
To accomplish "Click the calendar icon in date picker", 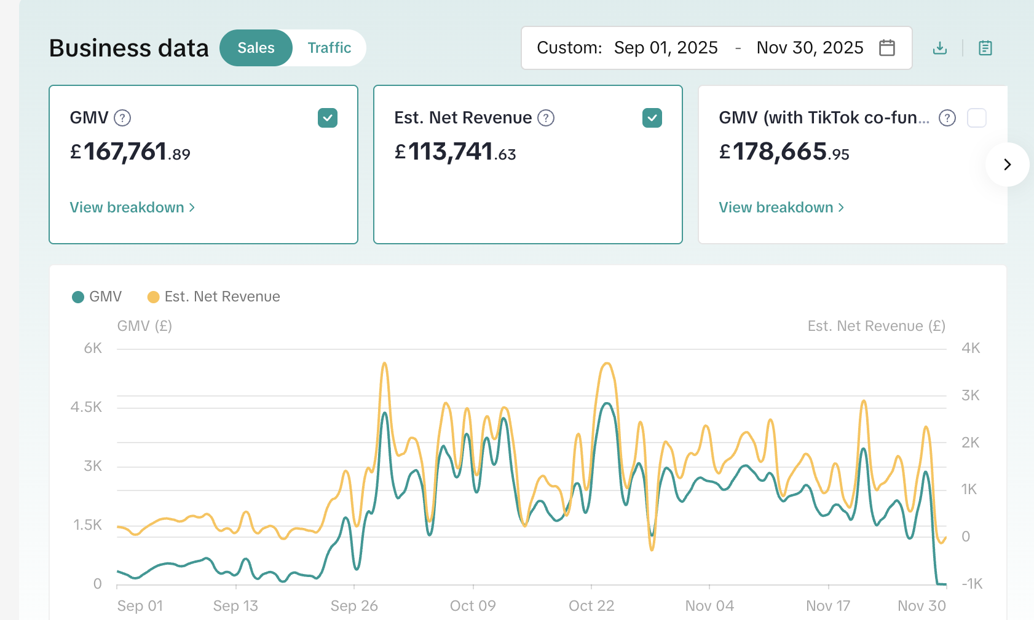I will point(886,48).
